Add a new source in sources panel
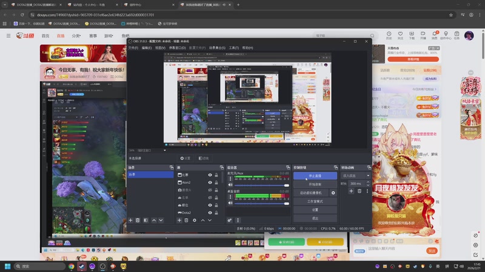 click(x=179, y=220)
